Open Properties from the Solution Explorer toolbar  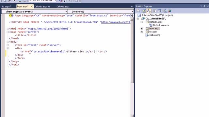138,11
